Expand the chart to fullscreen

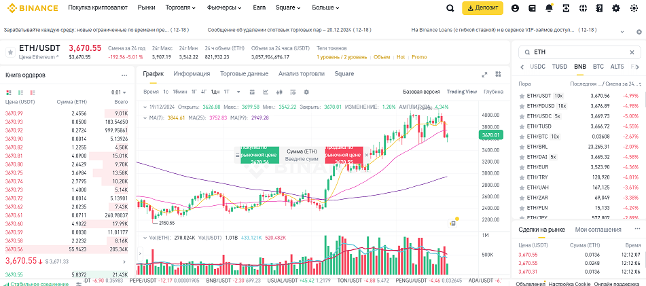[484, 75]
